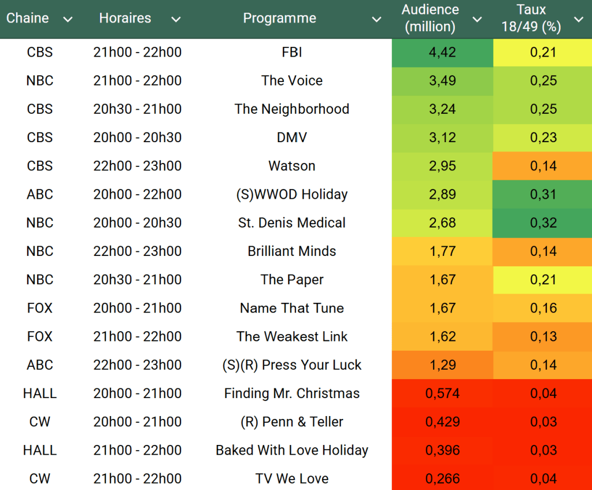Click the St. Denis Medical 0,32 rating cell
The image size is (592, 490).
pos(543,223)
